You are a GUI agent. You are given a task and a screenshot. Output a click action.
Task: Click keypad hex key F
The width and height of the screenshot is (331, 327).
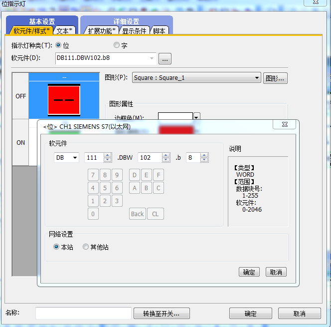(x=159, y=175)
